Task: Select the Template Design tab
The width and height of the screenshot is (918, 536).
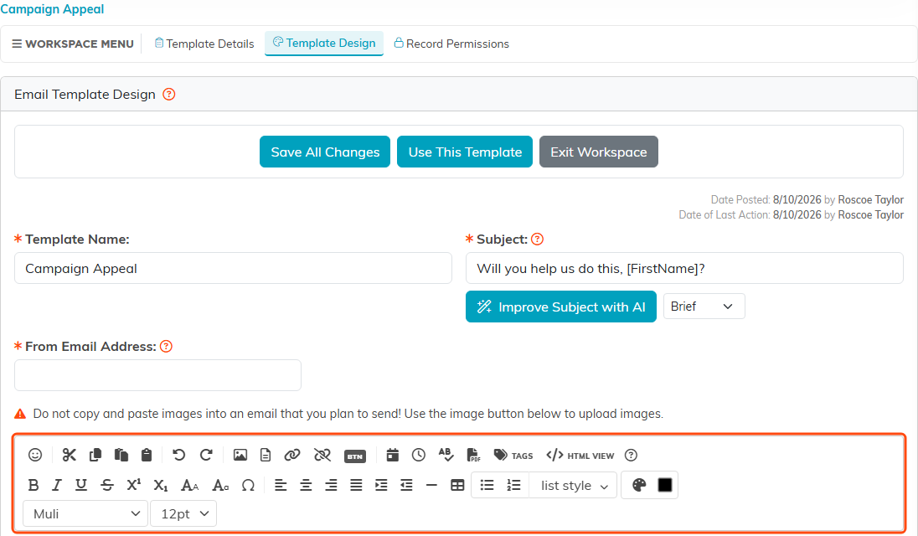Action: tap(324, 44)
